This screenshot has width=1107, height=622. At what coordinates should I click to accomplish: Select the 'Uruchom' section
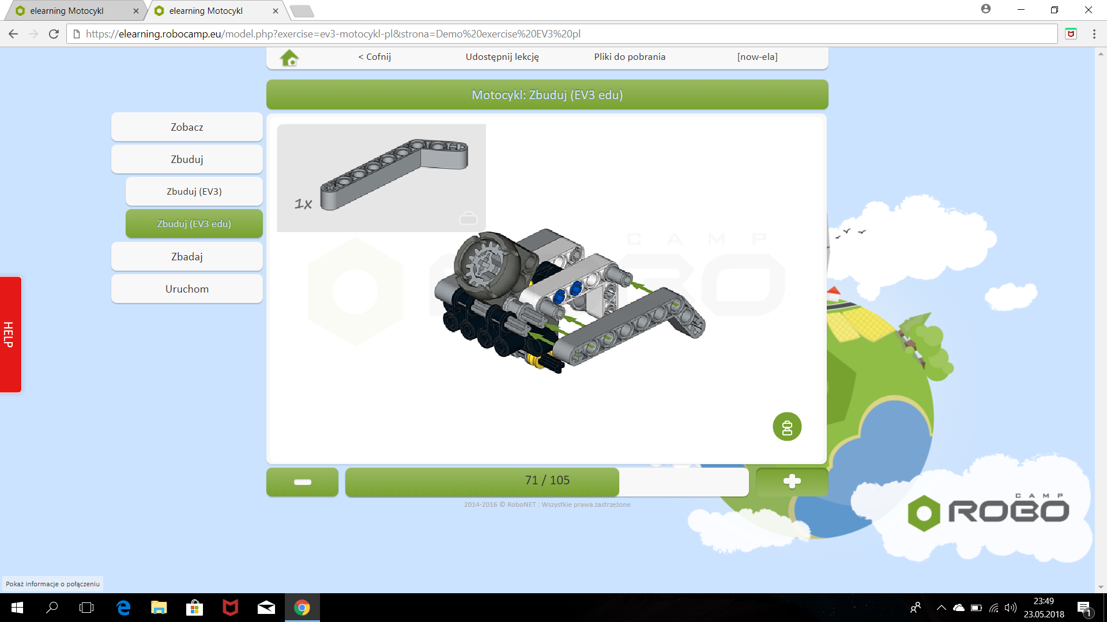point(187,289)
